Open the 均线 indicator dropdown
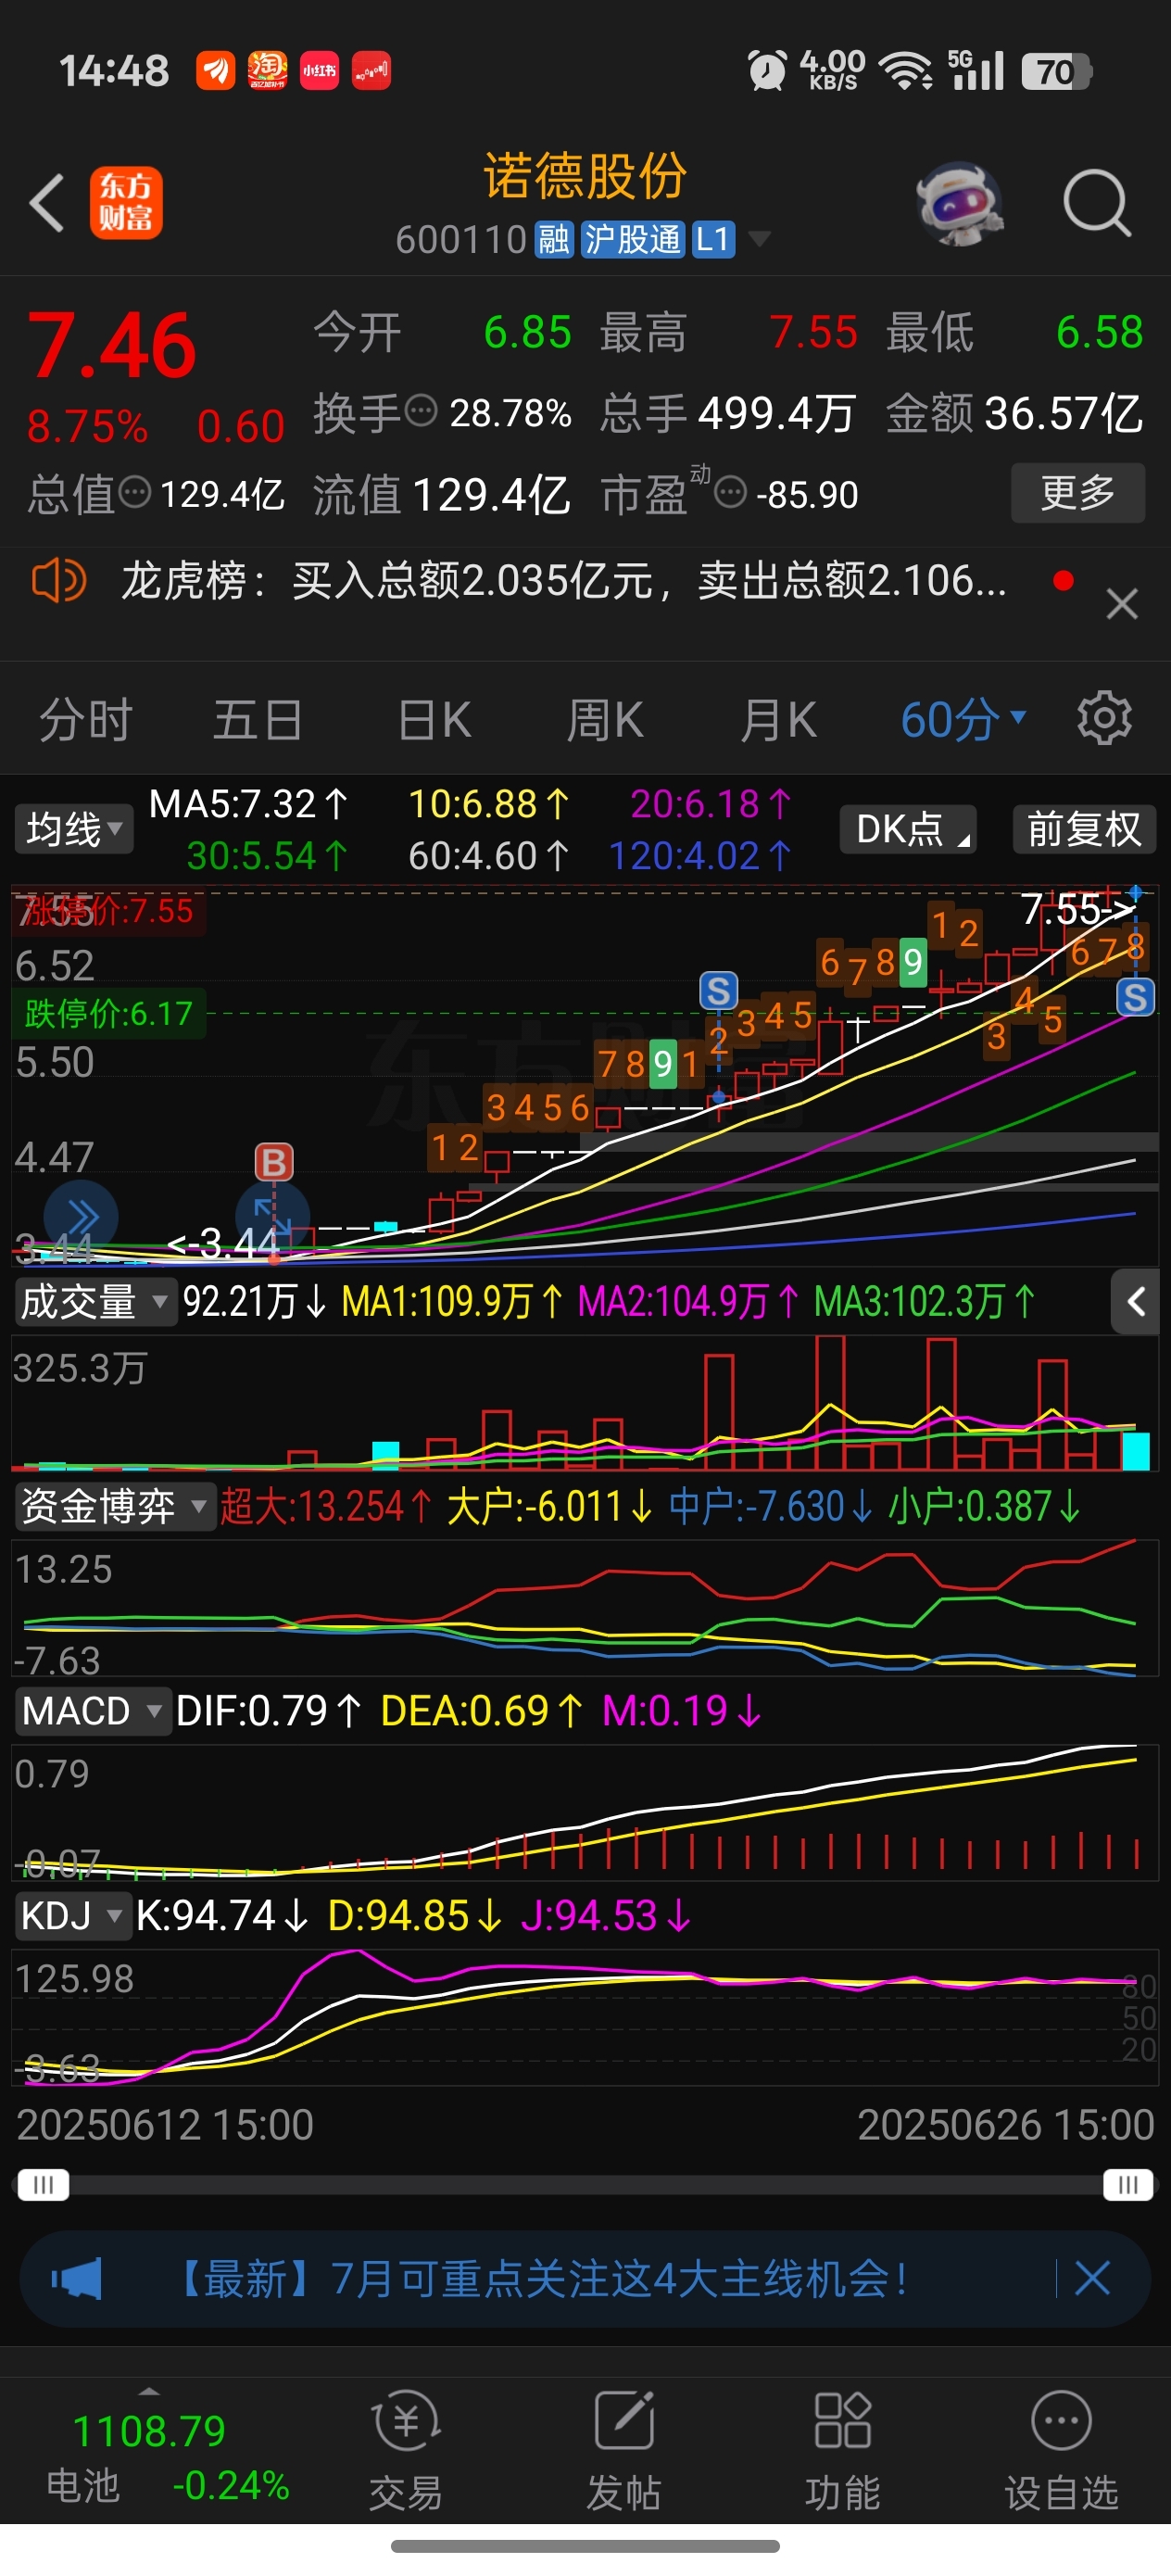The width and height of the screenshot is (1171, 2576). coord(73,829)
